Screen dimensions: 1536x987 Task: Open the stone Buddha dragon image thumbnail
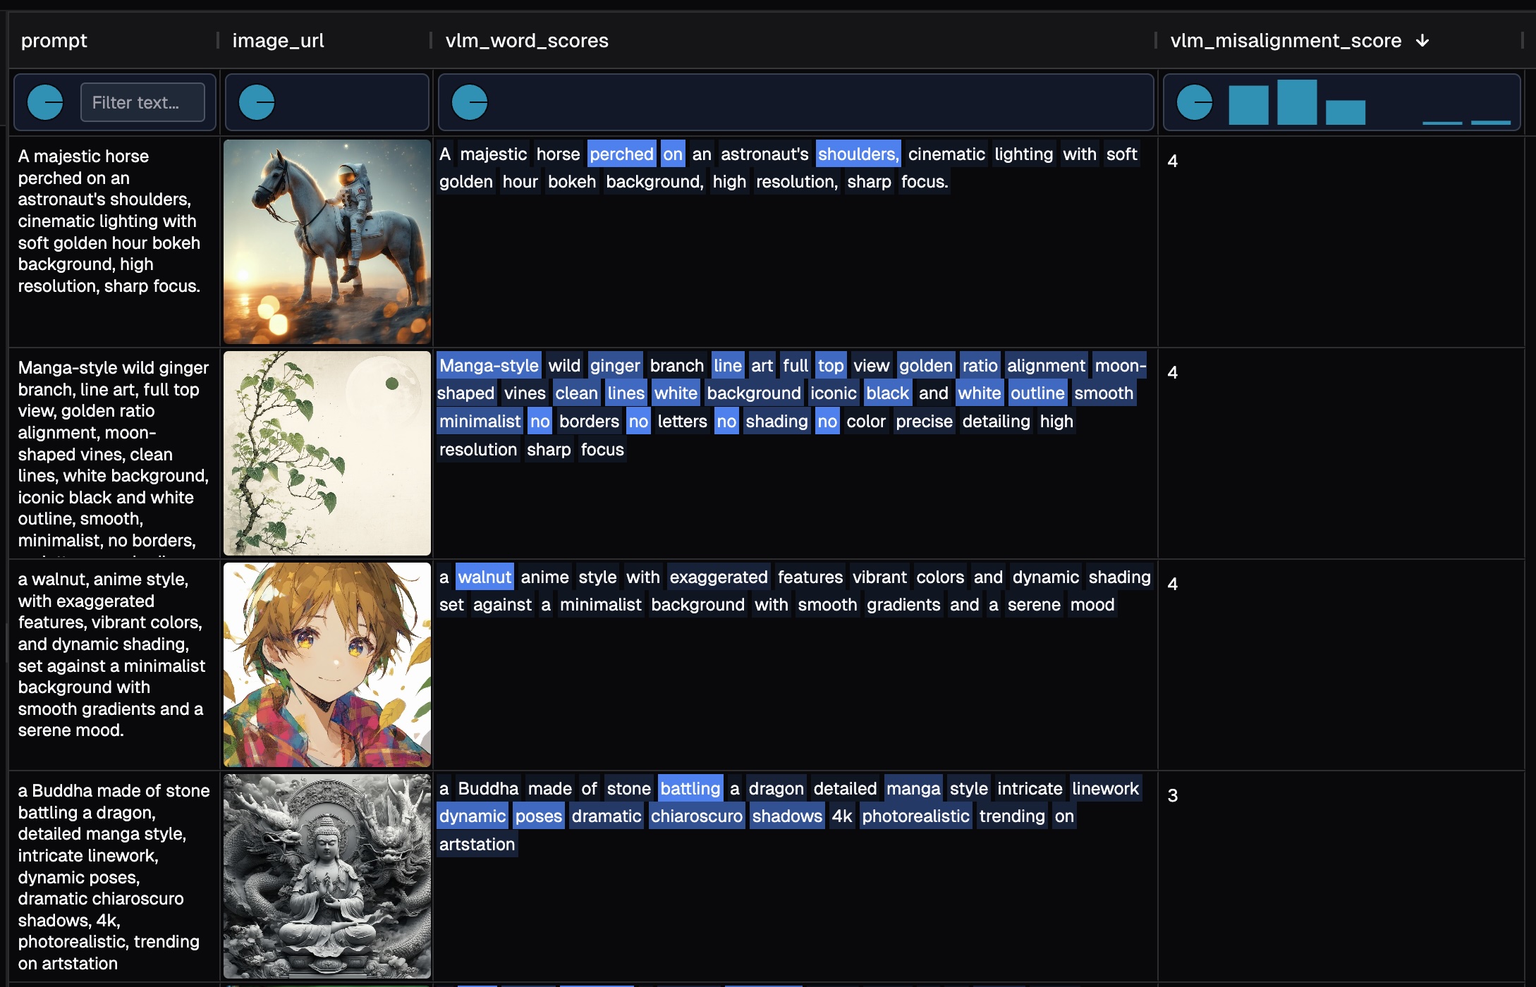327,876
